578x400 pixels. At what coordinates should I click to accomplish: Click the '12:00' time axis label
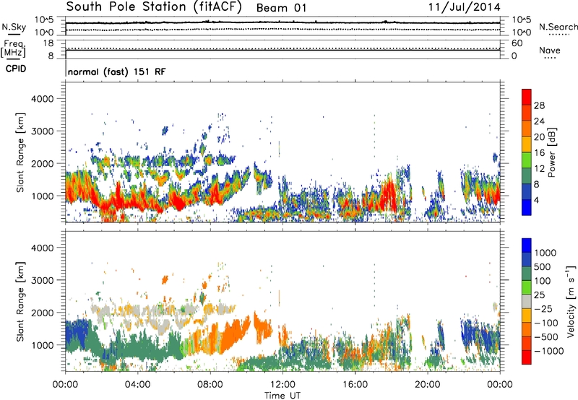[282, 385]
